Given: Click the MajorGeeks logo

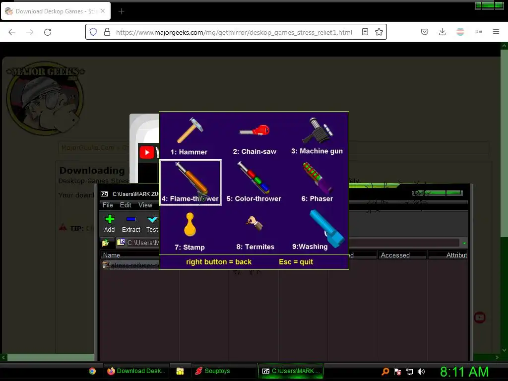Looking at the screenshot, I should (x=45, y=99).
